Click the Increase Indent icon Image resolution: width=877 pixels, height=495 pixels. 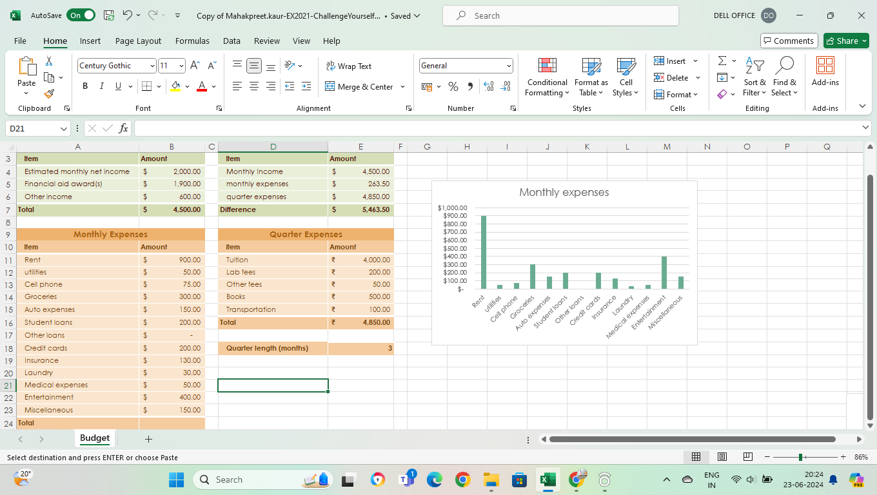point(306,86)
